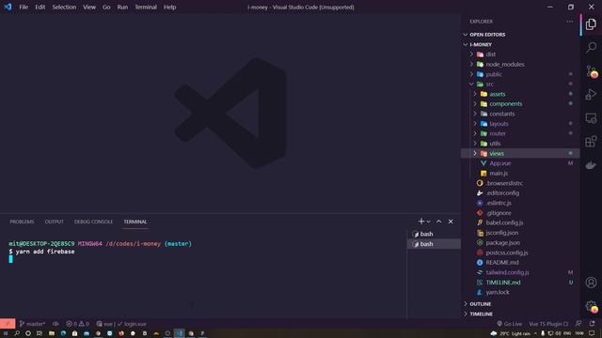This screenshot has height=338, width=602.
Task: Open the Help menu
Action: tap(169, 7)
